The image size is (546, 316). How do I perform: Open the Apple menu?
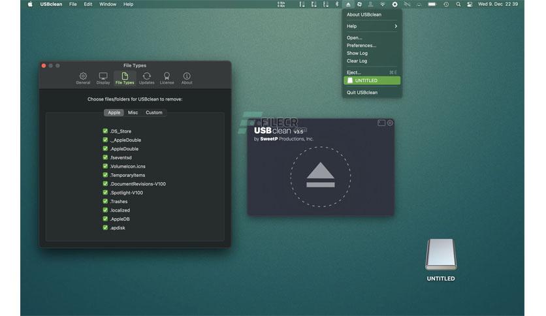pyautogui.click(x=30, y=4)
